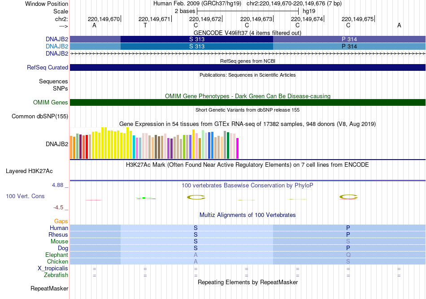Click the RefSeq Curated track label
Screen dimensions: 426x299
pyautogui.click(x=47, y=67)
